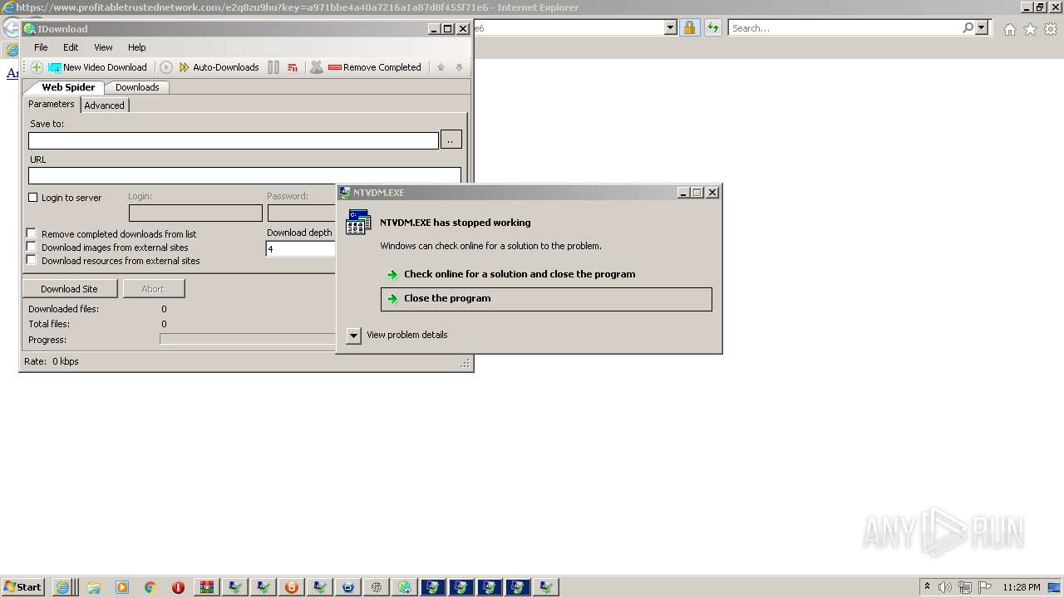The height and width of the screenshot is (598, 1064).
Task: Click the taskbar clock 11:28 PM
Action: click(1022, 587)
